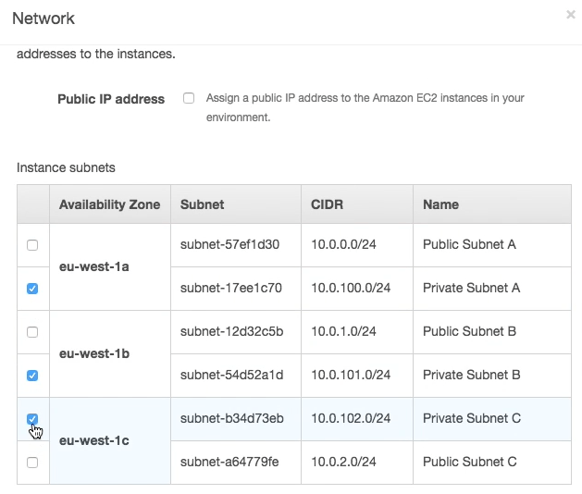Untick the Private Subnet C checkbox
The width and height of the screenshot is (582, 494).
click(x=32, y=419)
